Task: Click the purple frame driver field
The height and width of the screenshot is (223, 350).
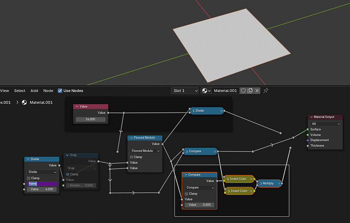Action: coord(42,184)
